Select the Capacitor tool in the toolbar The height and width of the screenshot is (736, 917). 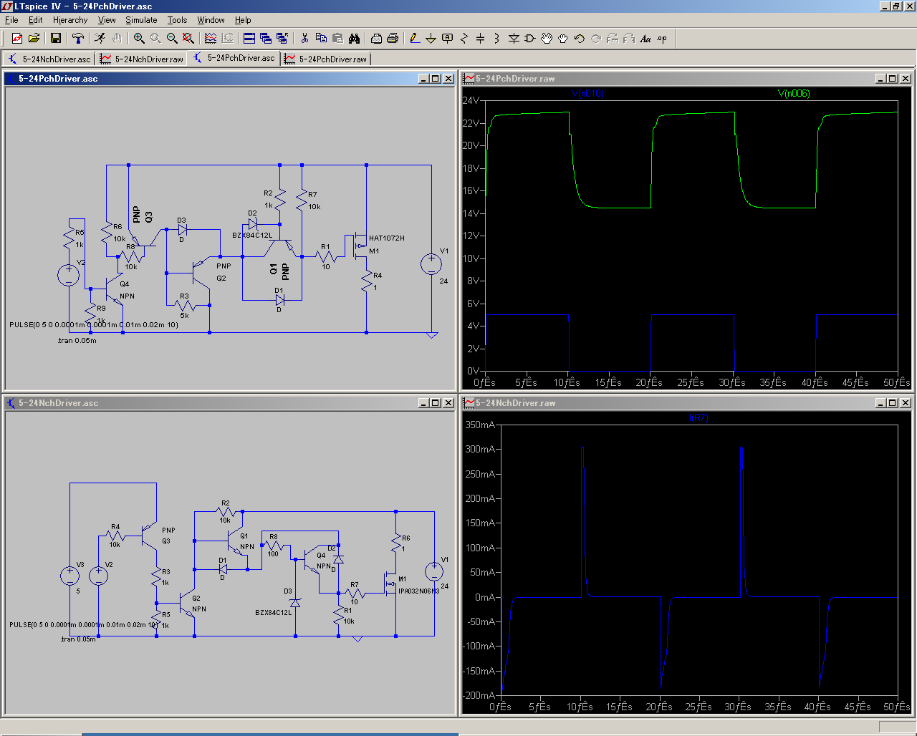(480, 39)
